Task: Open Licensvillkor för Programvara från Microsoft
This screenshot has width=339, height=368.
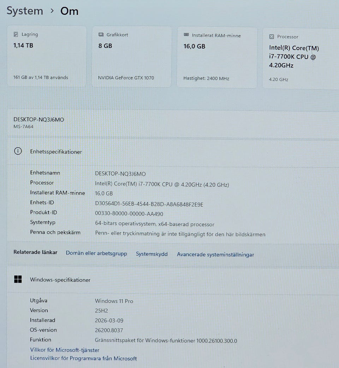Action: click(x=83, y=358)
